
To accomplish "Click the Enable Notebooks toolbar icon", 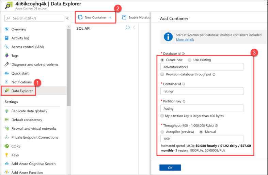I will pos(124,17).
